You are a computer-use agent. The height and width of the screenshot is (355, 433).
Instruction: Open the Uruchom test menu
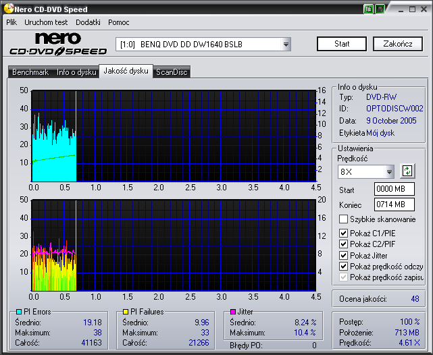pyautogui.click(x=46, y=22)
